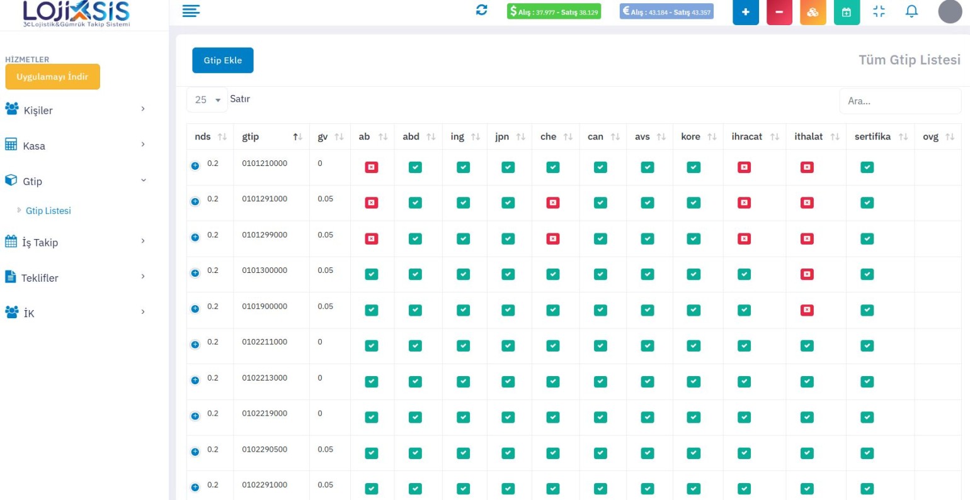Expand row details for gtip 0101291000
The width and height of the screenshot is (970, 500).
(x=195, y=201)
